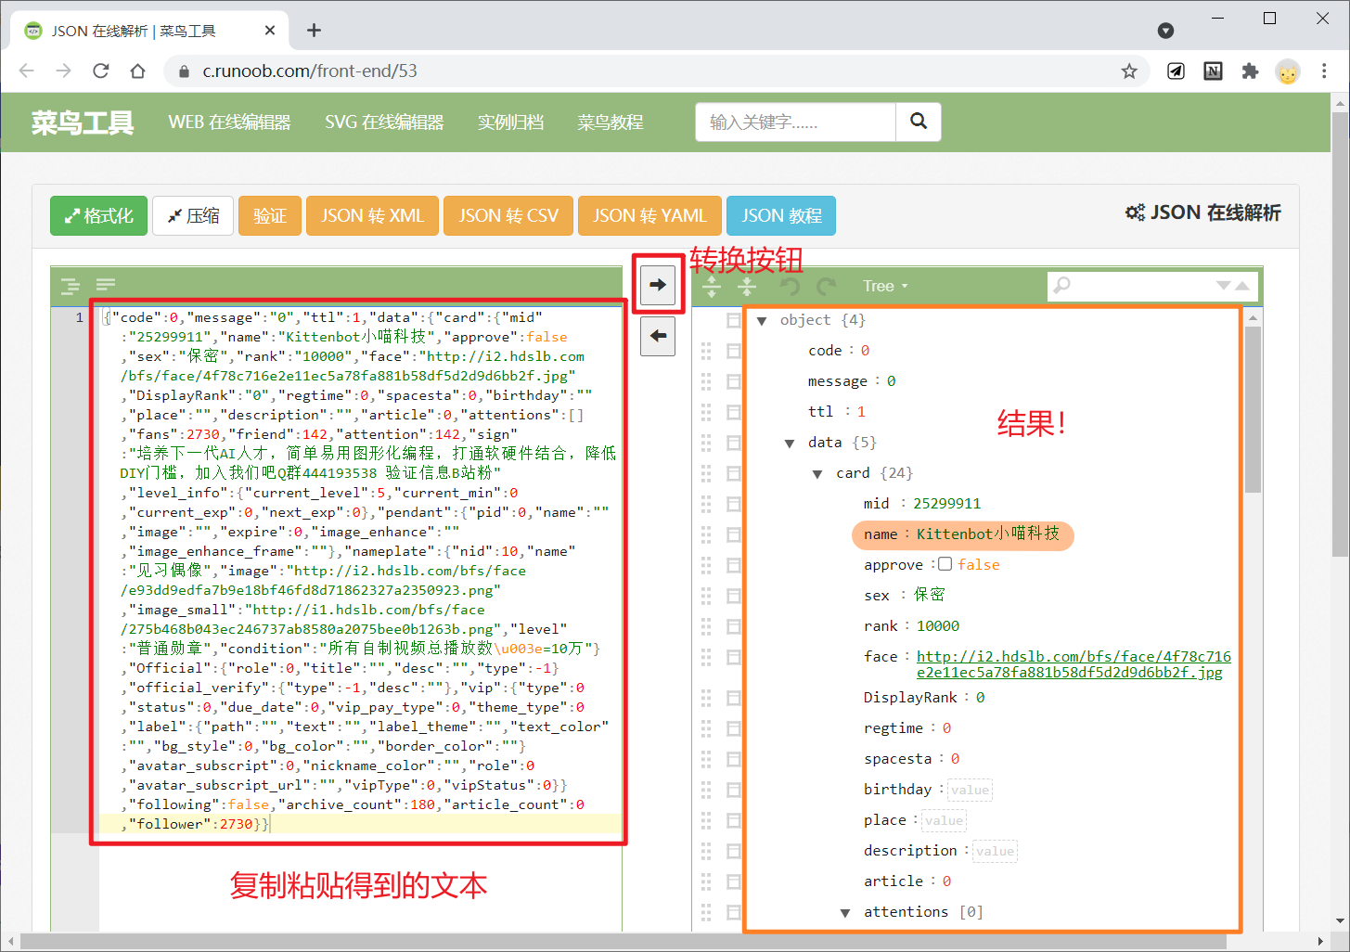Reload the page in the browser
This screenshot has height=952, width=1350.
point(101,71)
